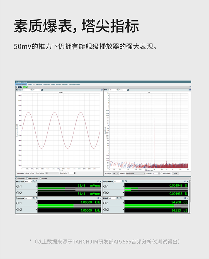Click Save Meter Data button
This screenshot has width=209, height=259.
pos(32,178)
